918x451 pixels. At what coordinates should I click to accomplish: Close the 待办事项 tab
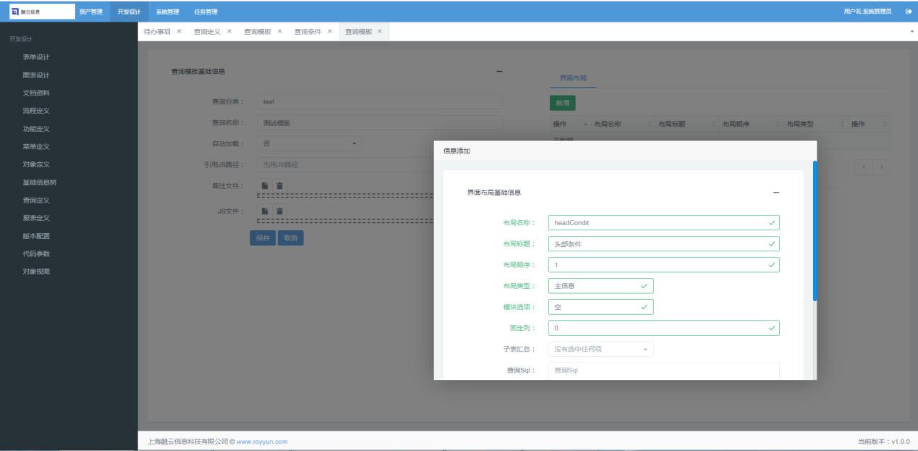point(179,31)
